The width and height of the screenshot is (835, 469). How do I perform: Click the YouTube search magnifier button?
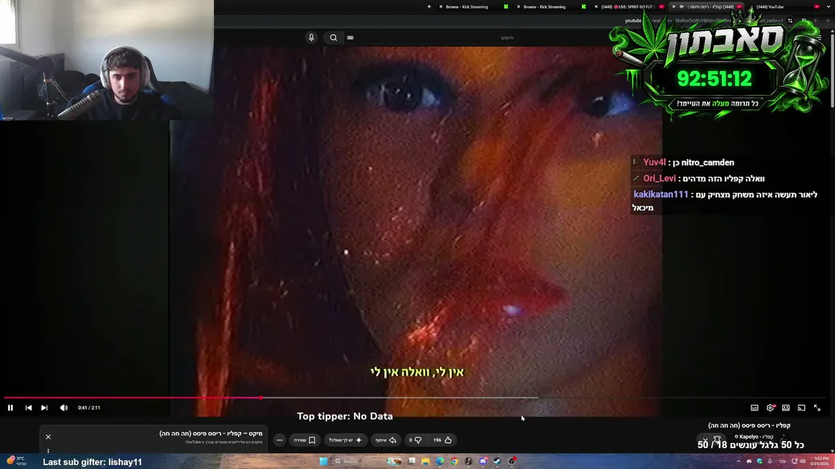pos(333,38)
